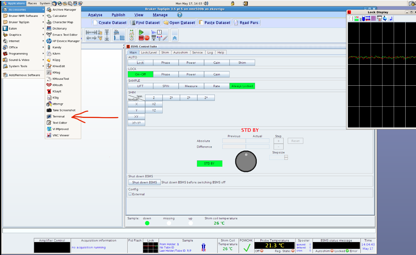
Task: Toggle the green STD BY button
Action: click(x=209, y=163)
